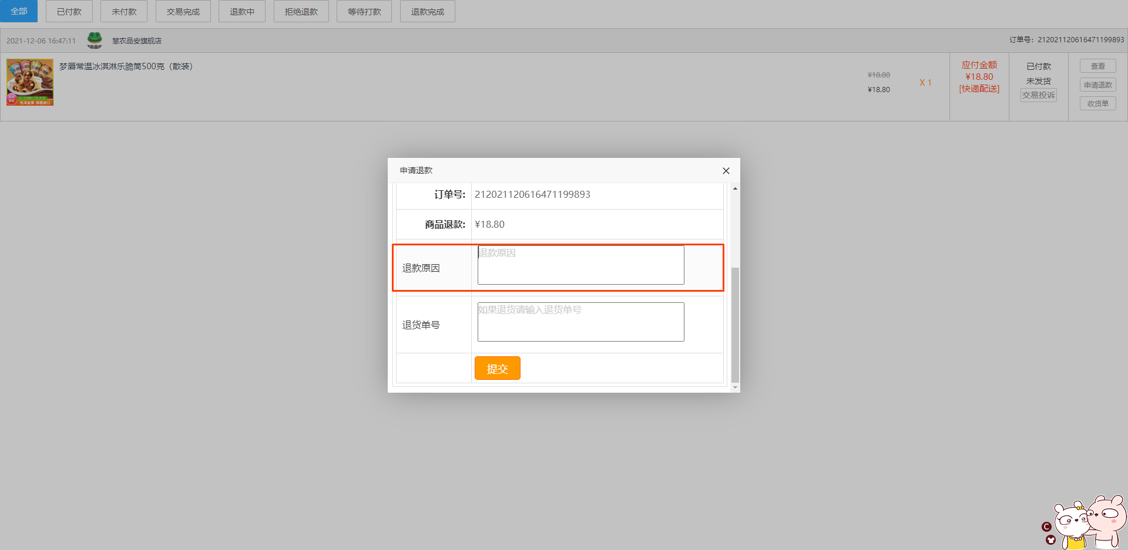
Task: Click the dialog scrollbar down arrow
Action: (735, 387)
